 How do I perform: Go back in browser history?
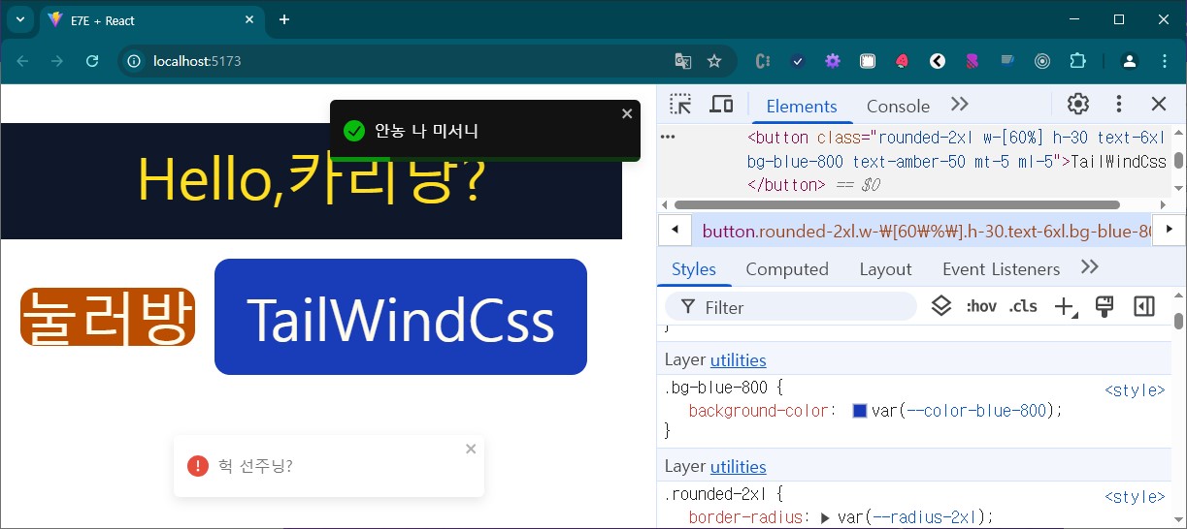click(x=22, y=61)
